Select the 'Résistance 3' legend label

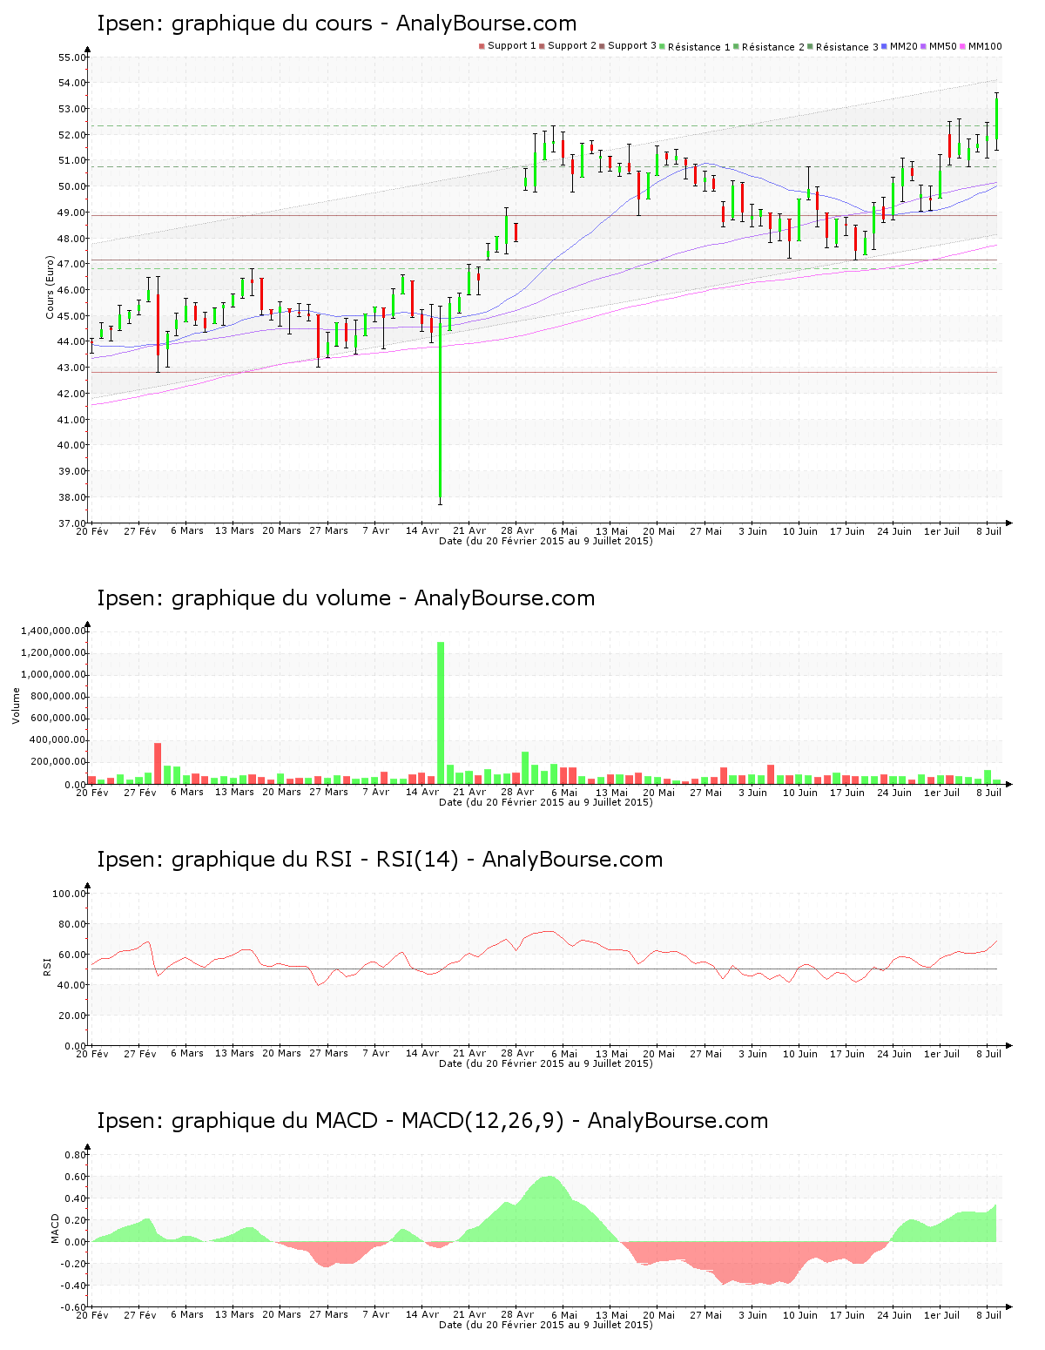pyautogui.click(x=847, y=47)
